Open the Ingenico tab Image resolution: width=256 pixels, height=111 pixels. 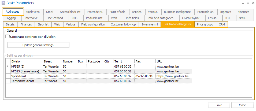click(226, 12)
